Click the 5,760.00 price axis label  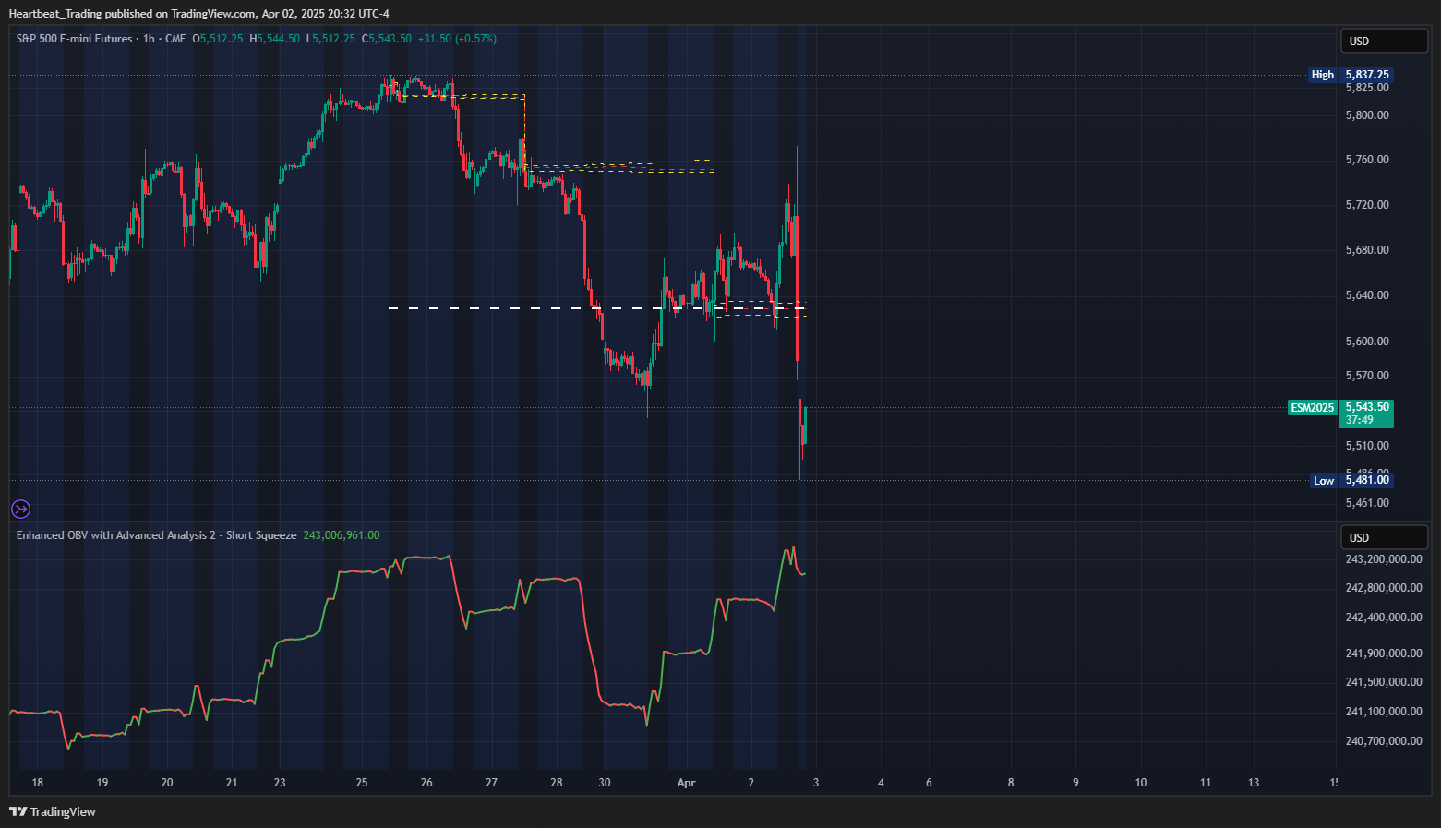[x=1367, y=160]
